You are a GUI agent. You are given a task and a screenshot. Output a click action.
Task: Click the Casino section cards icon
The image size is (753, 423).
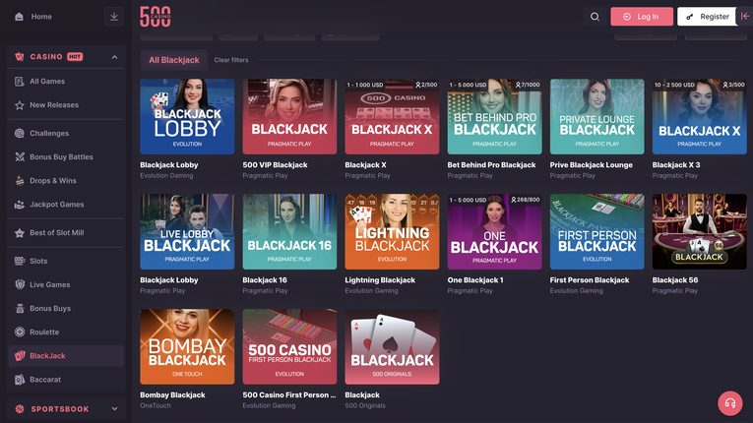[20, 57]
